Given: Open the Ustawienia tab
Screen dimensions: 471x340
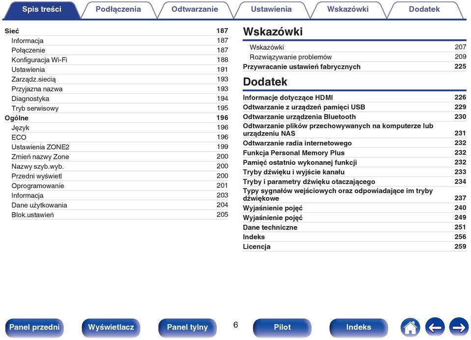Looking at the screenshot, I should [x=271, y=10].
